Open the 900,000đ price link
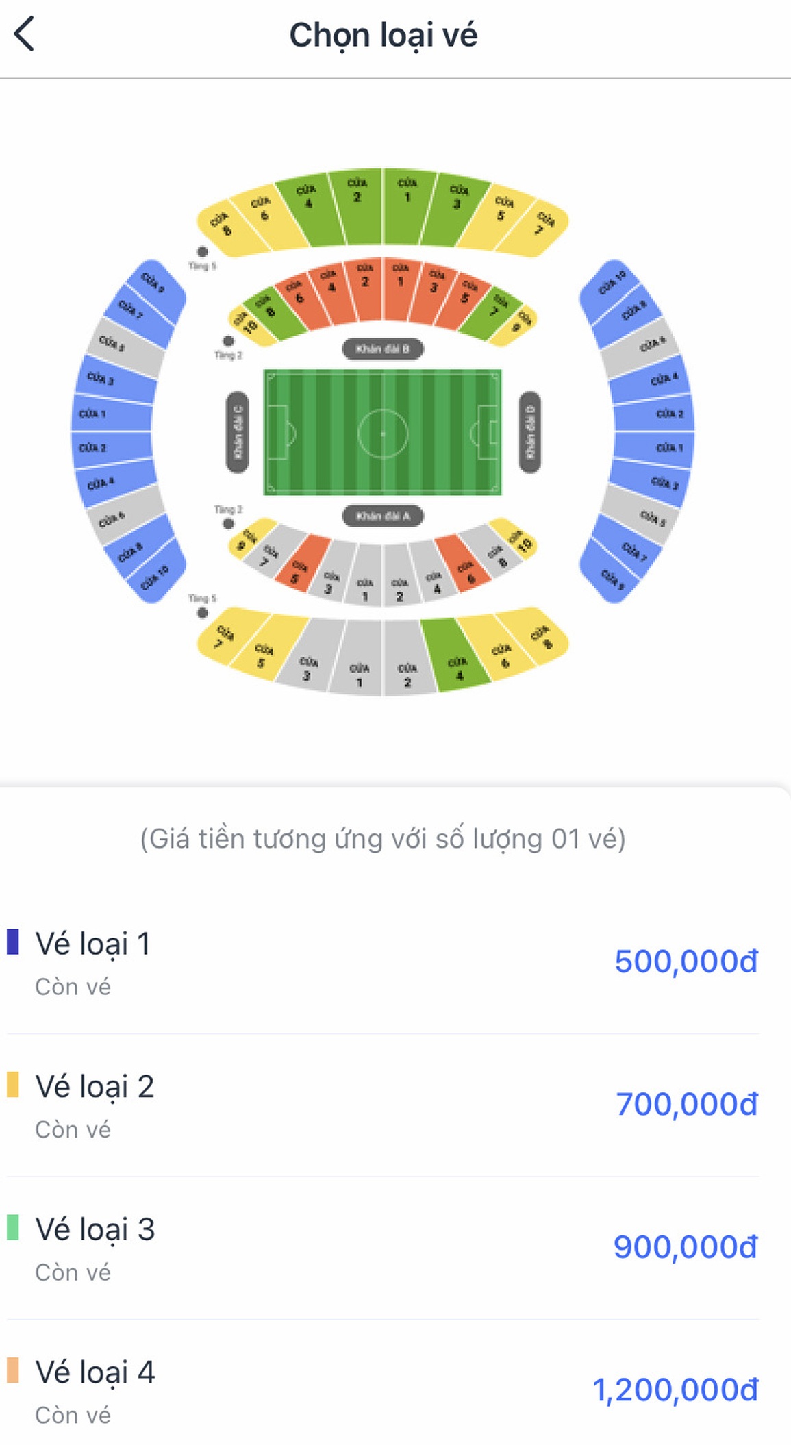Viewport: 791px width, 1445px height. tap(686, 1247)
